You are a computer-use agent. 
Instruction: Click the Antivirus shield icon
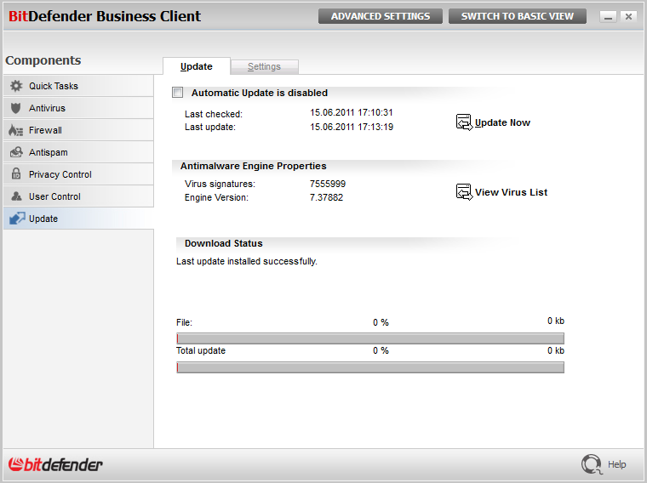[x=15, y=108]
